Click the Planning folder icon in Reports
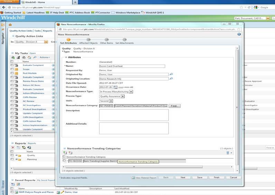Viewport: 275px width, 195px height. point(19,159)
